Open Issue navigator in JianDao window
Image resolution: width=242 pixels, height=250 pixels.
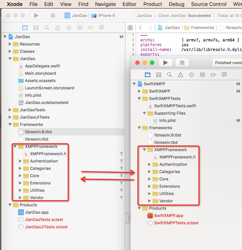click(x=58, y=27)
